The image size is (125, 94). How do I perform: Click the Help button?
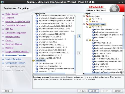(7, 91)
